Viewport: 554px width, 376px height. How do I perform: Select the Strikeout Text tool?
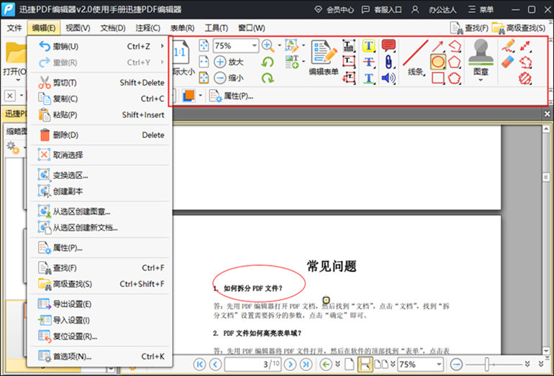(x=368, y=62)
